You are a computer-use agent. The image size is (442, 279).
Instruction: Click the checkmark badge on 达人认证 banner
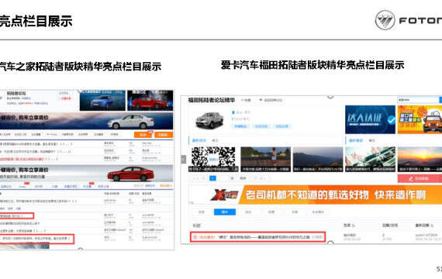[x=391, y=120]
